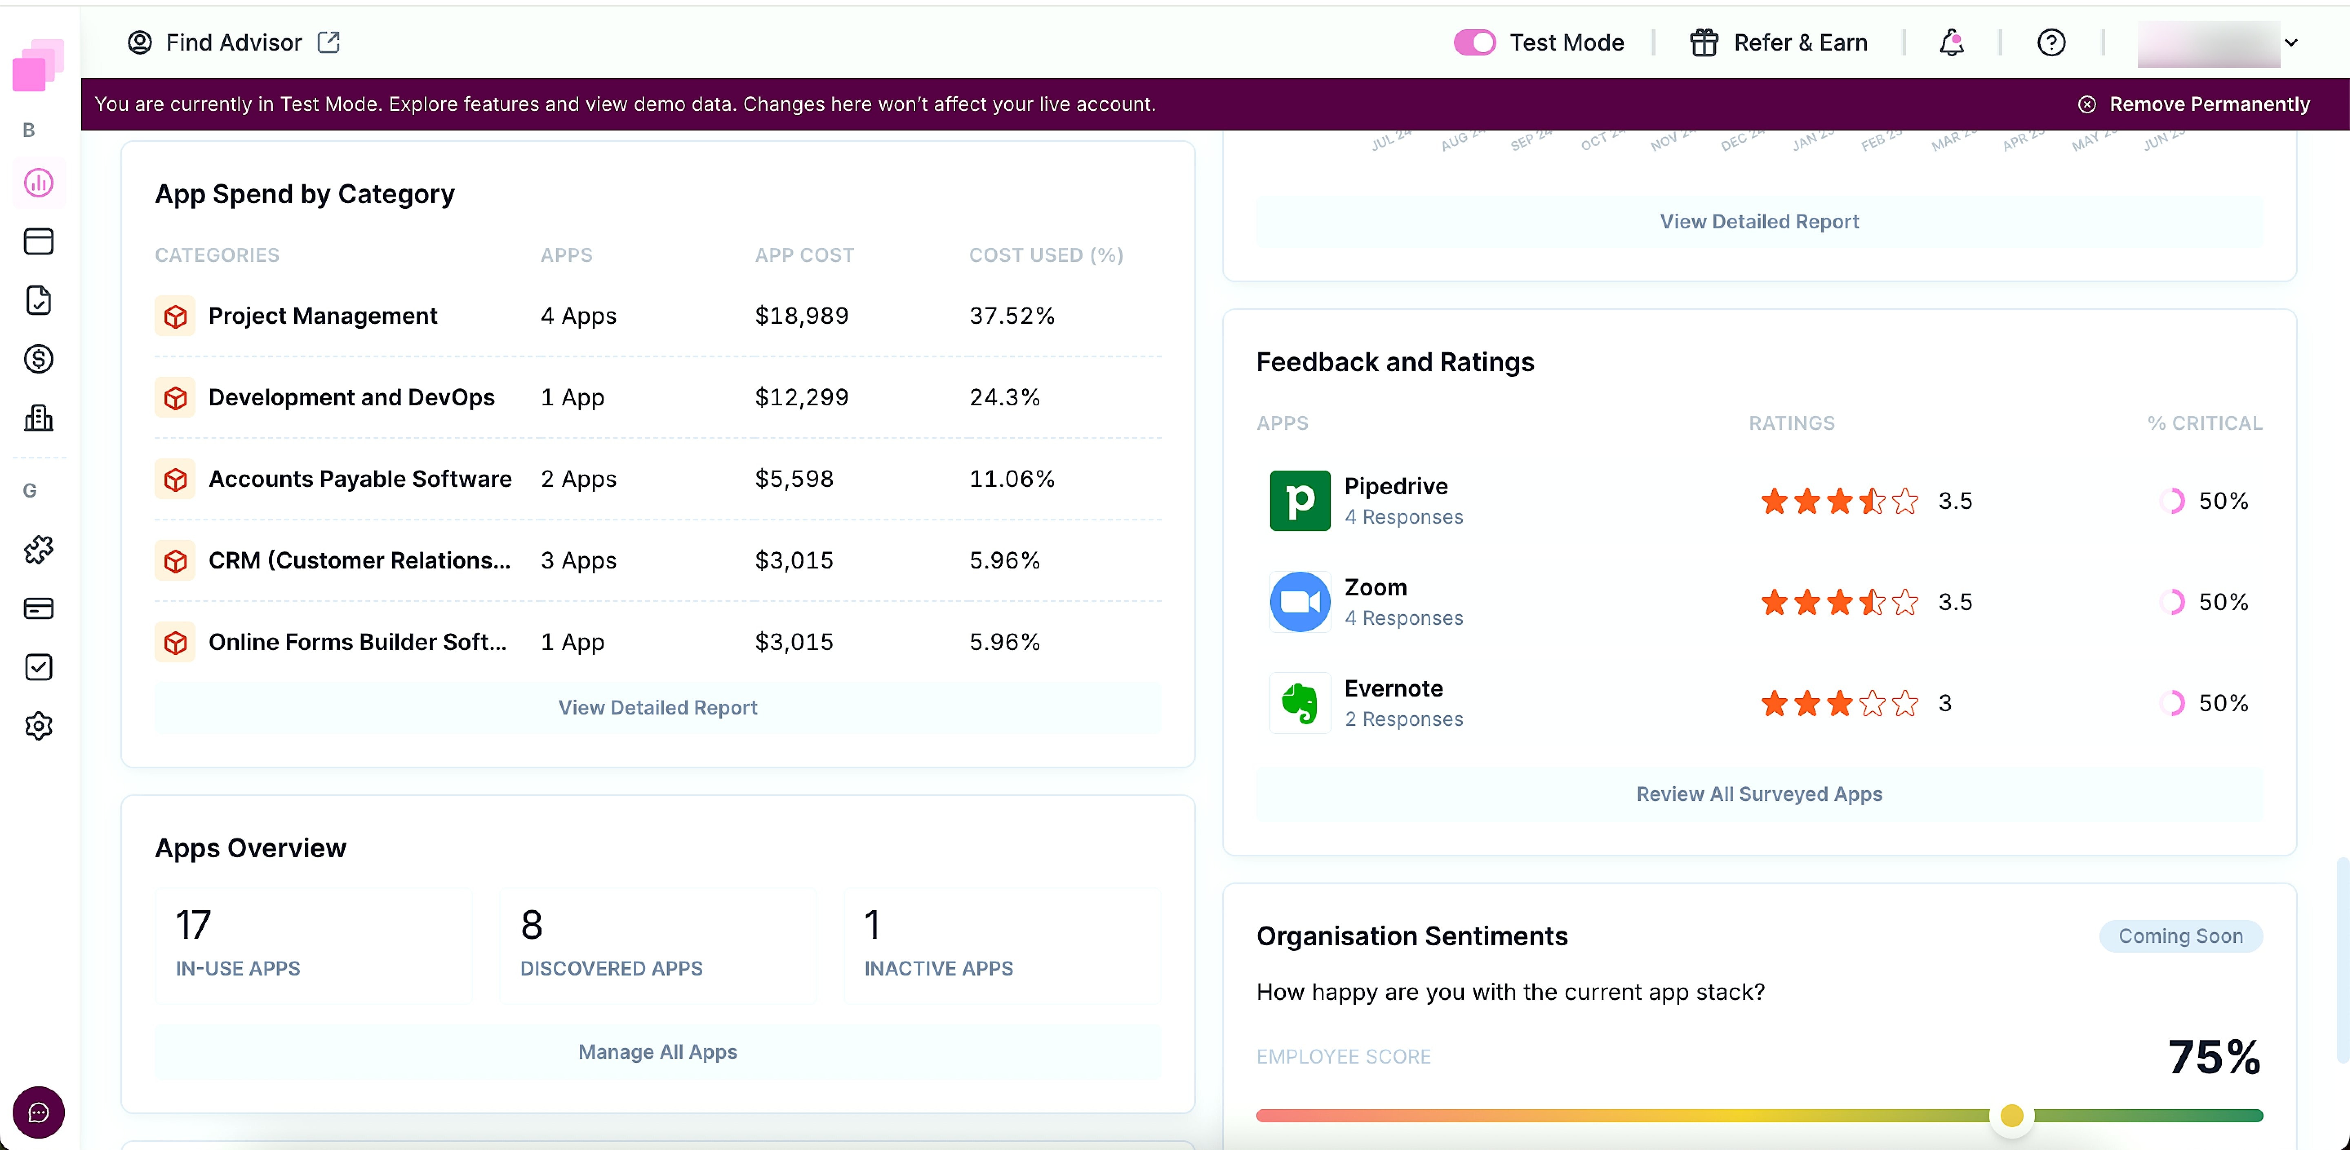Click the Coming Soon badge
This screenshot has width=2350, height=1150.
tap(2180, 937)
